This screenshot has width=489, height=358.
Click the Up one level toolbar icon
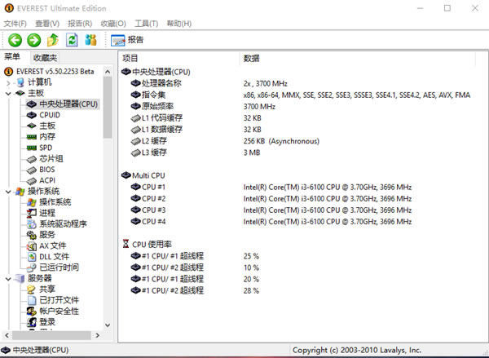(x=53, y=40)
